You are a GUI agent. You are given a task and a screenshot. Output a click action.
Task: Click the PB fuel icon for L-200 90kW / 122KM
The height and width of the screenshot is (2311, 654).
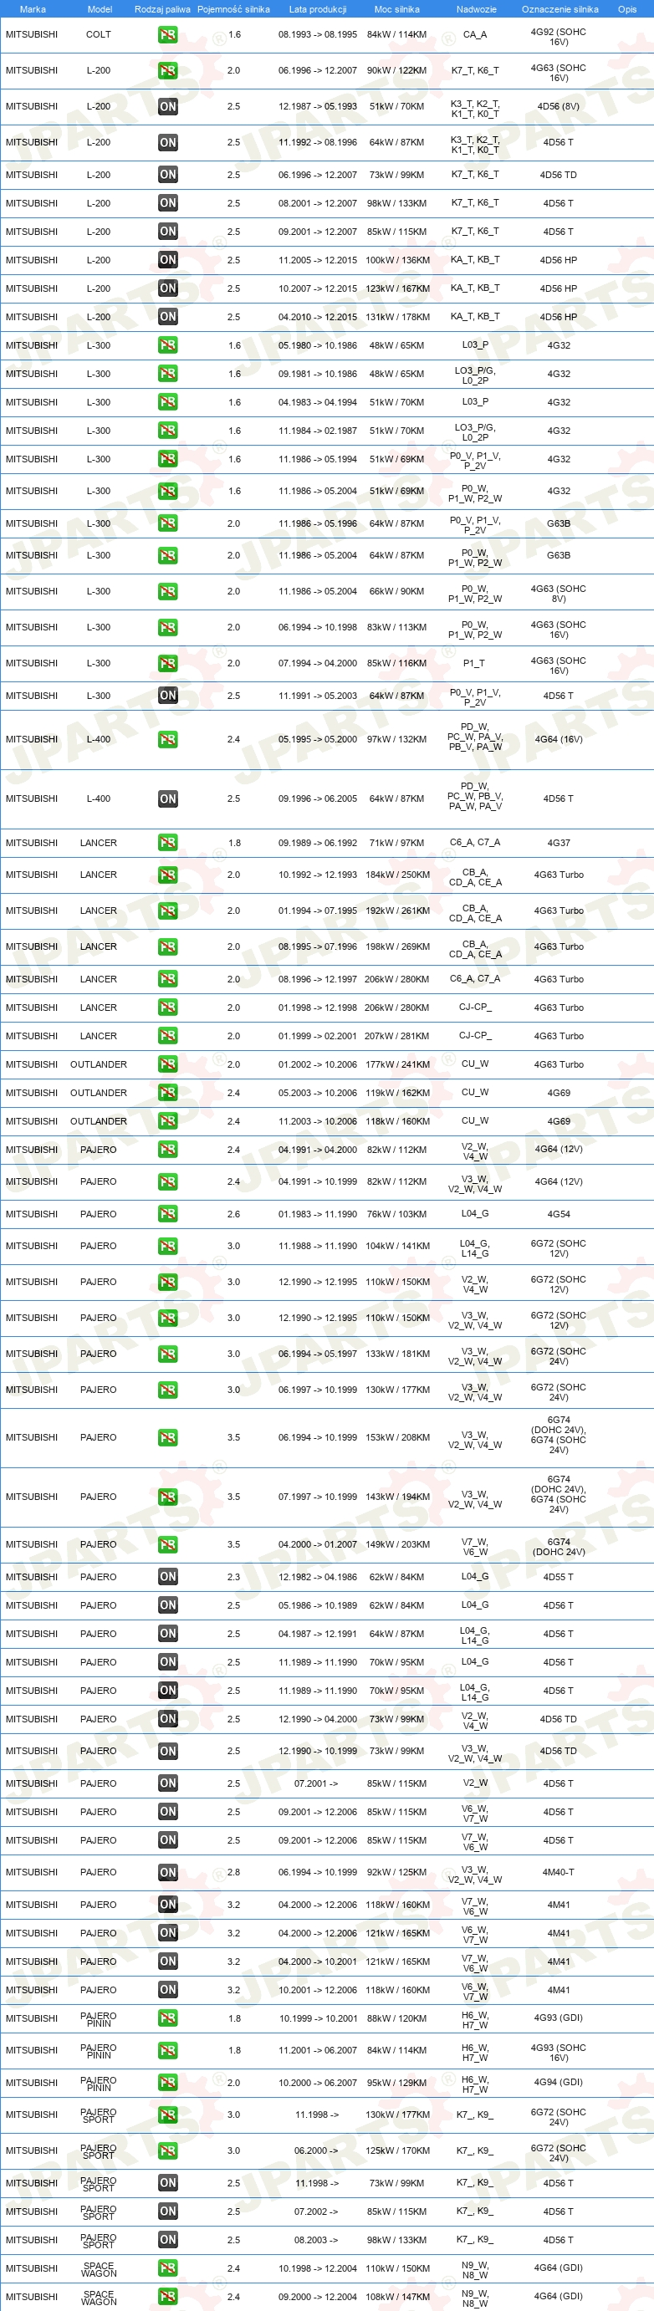point(168,71)
